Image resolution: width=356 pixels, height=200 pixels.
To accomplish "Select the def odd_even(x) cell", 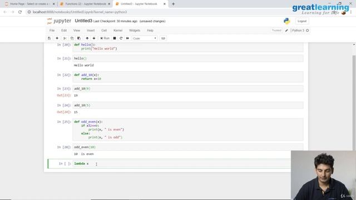I will [188, 129].
